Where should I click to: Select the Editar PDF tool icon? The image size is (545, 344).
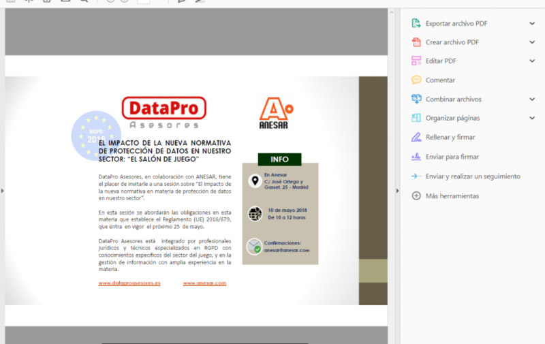(416, 61)
